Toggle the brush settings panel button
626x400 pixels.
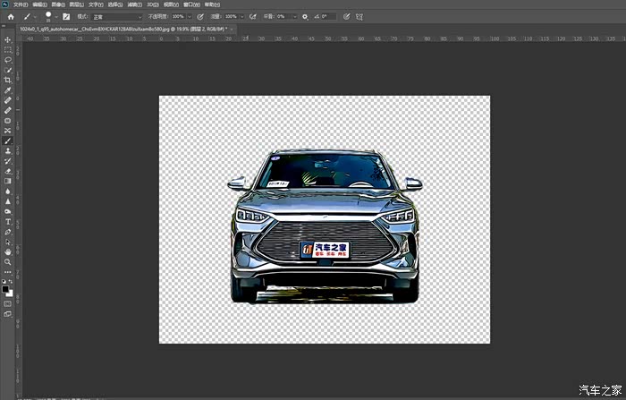(x=66, y=16)
